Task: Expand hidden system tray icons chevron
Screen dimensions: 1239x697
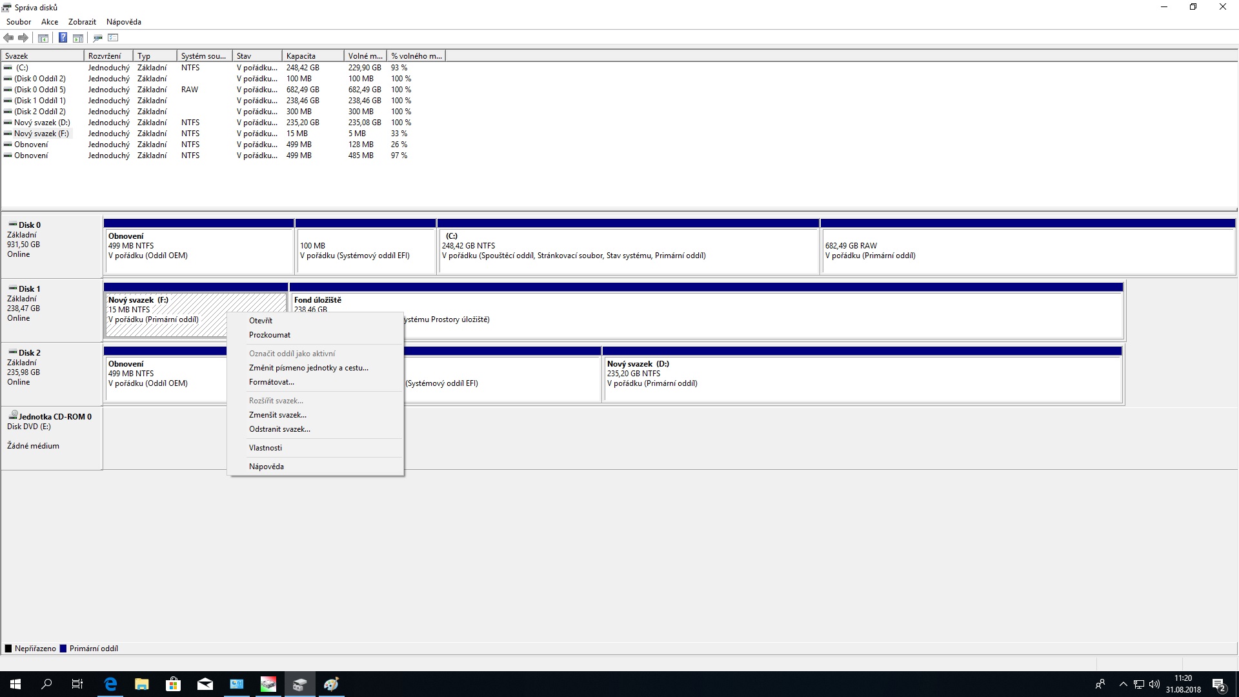Action: pos(1123,684)
